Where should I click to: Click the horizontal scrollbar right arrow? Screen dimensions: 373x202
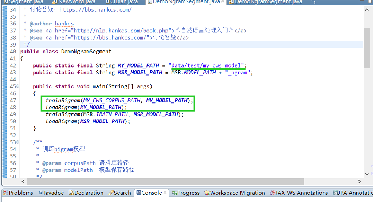click(359, 181)
